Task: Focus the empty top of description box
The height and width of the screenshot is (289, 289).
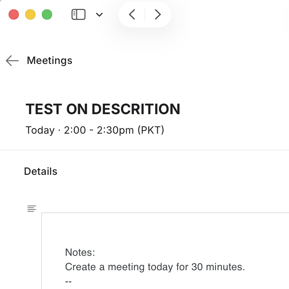Action: point(163,228)
